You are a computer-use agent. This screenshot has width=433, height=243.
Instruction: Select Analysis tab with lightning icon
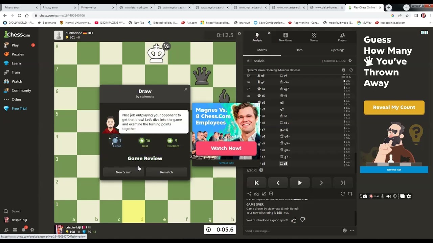tap(257, 37)
